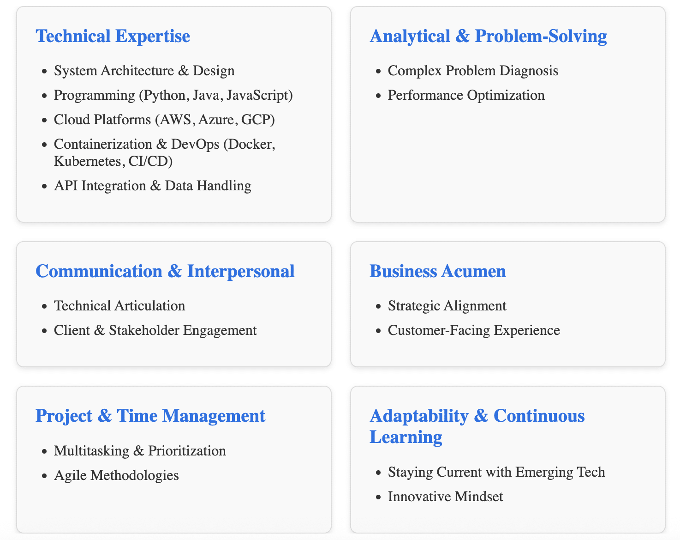680x540 pixels.
Task: Select the Technical Articulation item
Action: (x=119, y=306)
